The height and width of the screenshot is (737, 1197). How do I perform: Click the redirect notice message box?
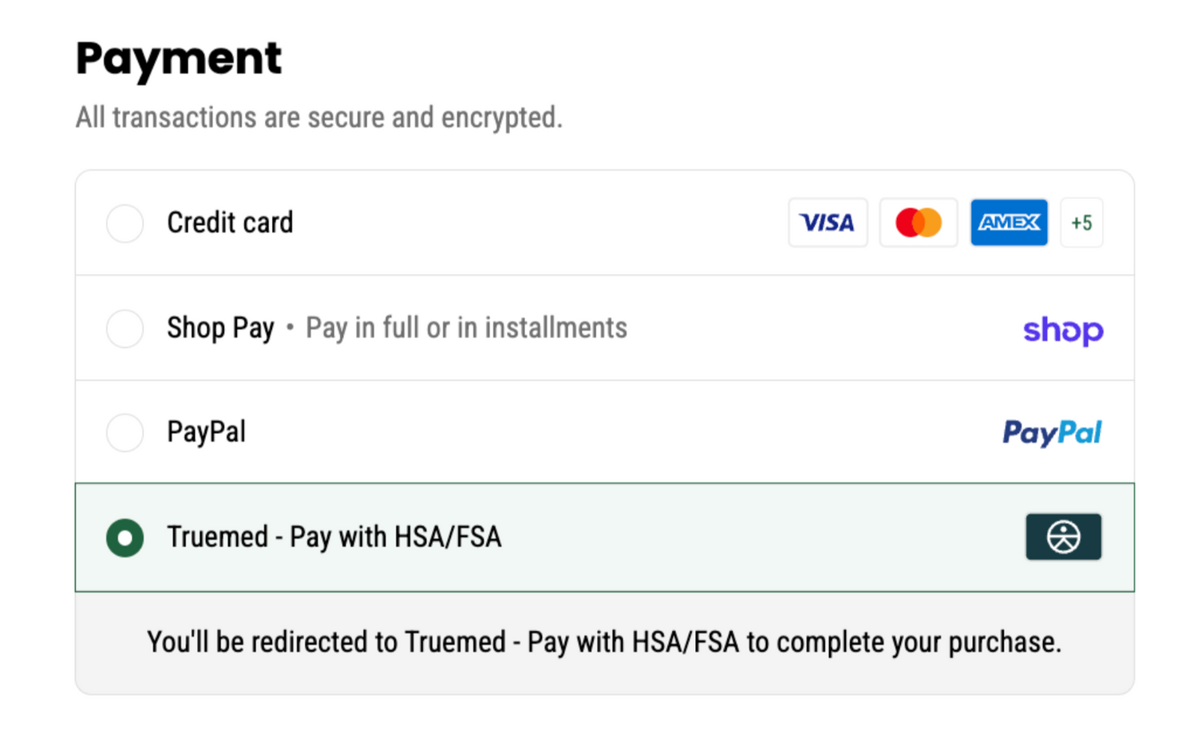tap(605, 643)
